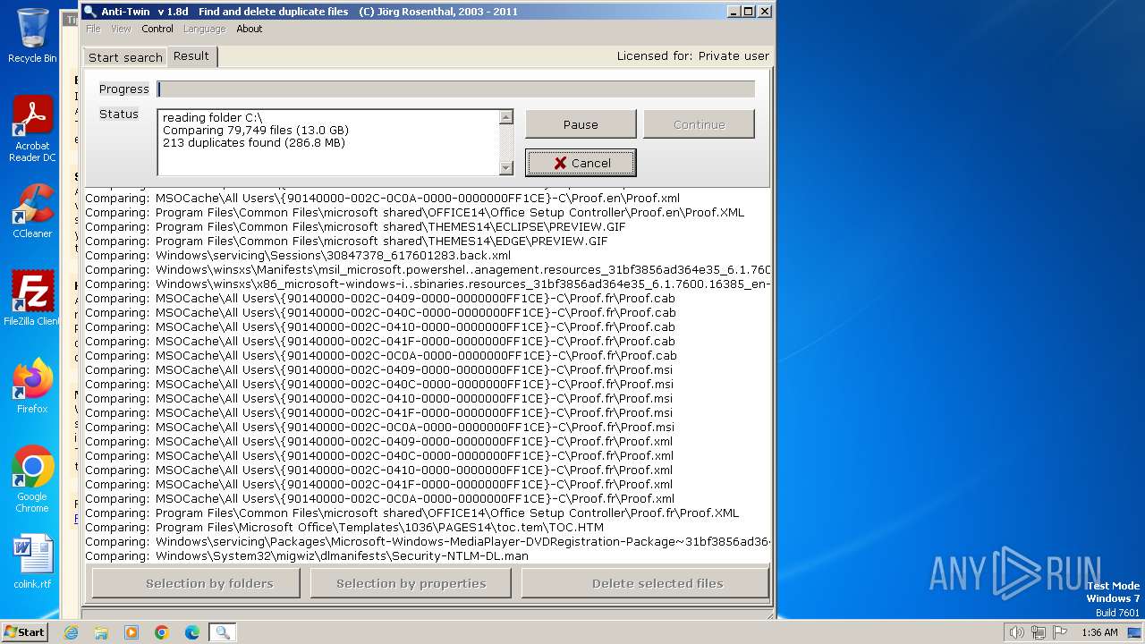Open the File menu
The width and height of the screenshot is (1145, 644).
(93, 29)
